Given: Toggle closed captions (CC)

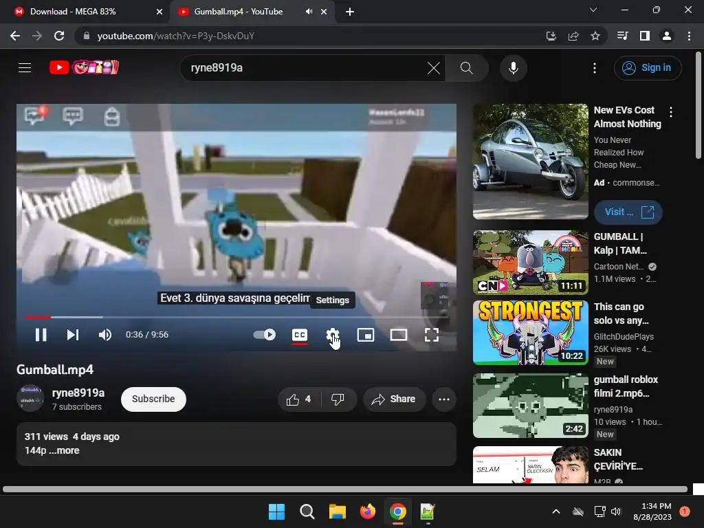Looking at the screenshot, I should [x=300, y=335].
